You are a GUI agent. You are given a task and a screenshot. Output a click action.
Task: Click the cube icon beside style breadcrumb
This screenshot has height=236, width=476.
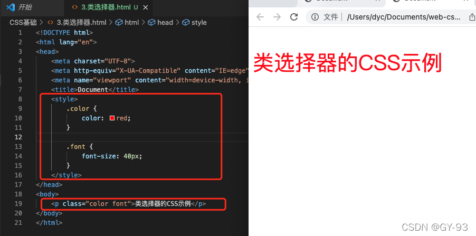pos(186,23)
